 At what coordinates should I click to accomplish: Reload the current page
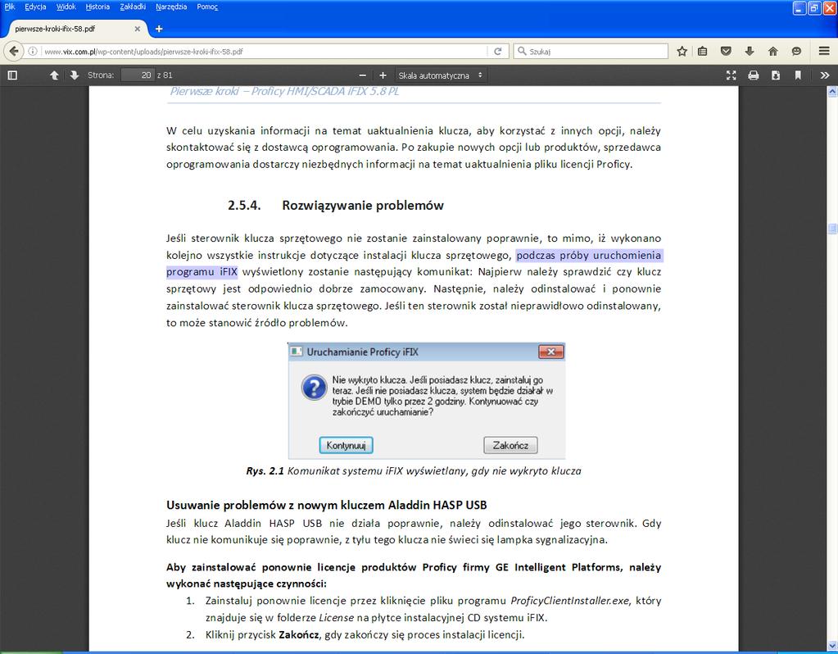pos(497,52)
